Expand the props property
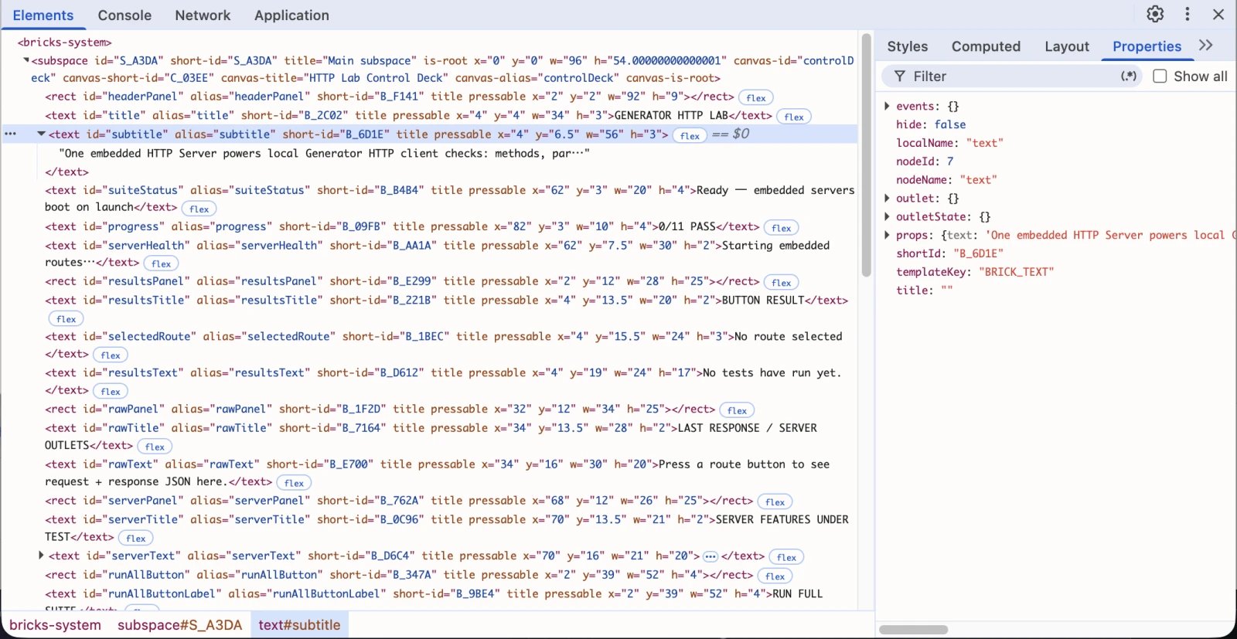 click(x=887, y=235)
